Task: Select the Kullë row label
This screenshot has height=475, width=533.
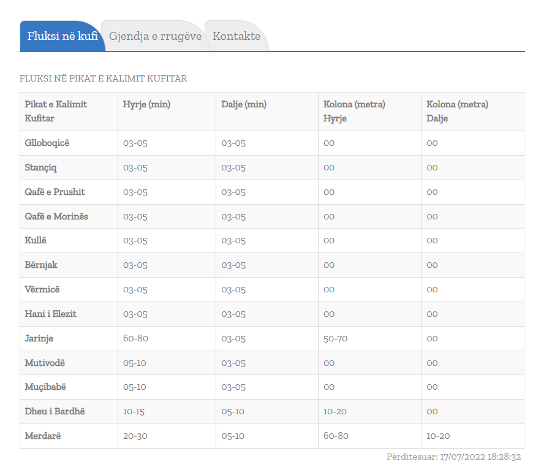Action: point(36,240)
